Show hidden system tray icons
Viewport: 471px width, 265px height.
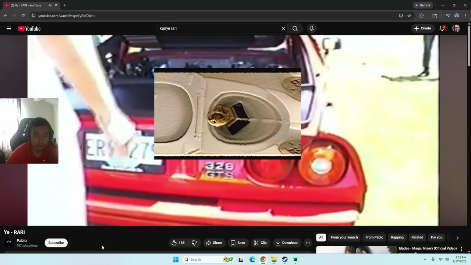[425, 259]
